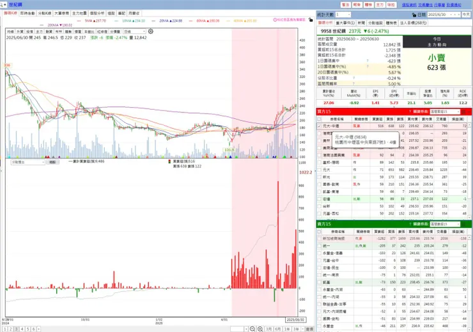Tick the checkbox for 新光 buyer row
This screenshot has width=473, height=332.
coord(319,177)
